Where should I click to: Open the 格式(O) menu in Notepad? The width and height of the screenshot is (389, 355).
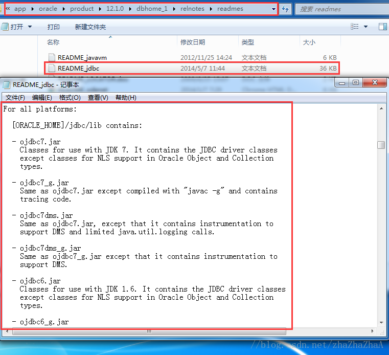[x=70, y=98]
